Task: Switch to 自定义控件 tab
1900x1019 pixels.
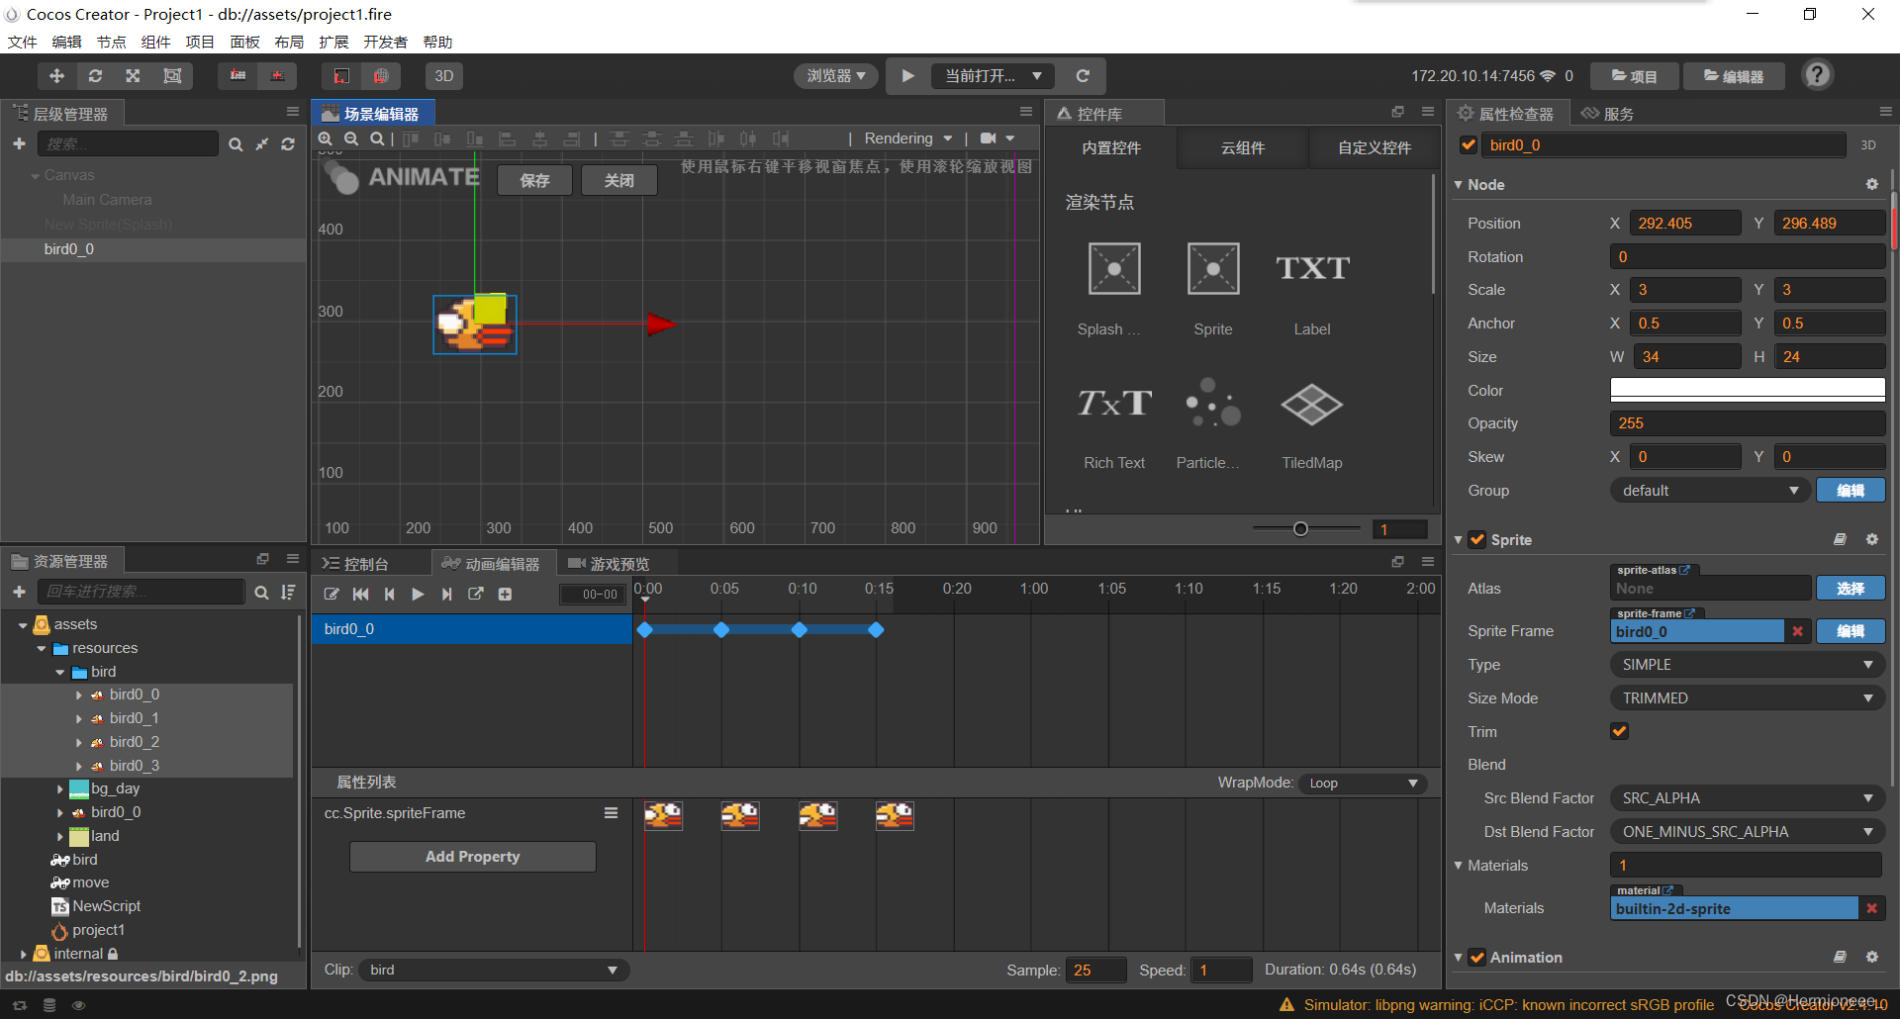Action: [x=1375, y=147]
